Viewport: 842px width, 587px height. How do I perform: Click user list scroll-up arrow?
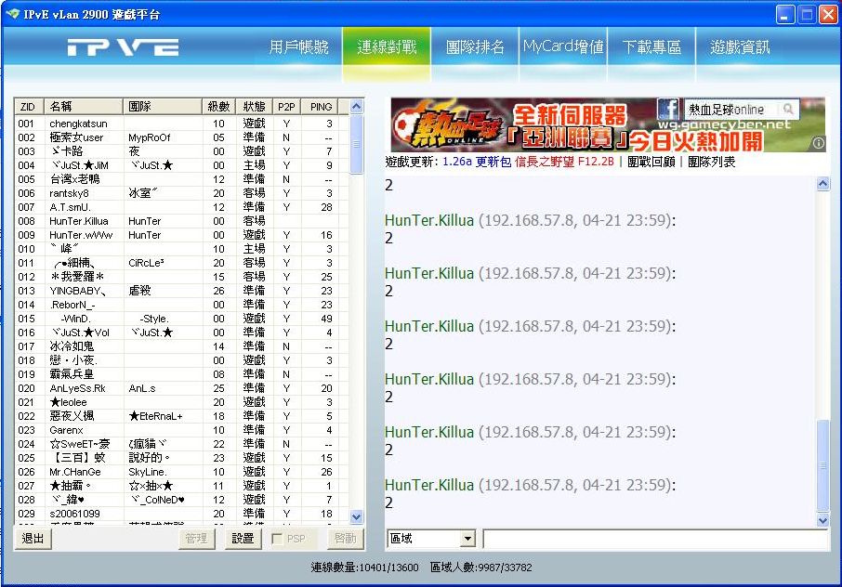356,106
